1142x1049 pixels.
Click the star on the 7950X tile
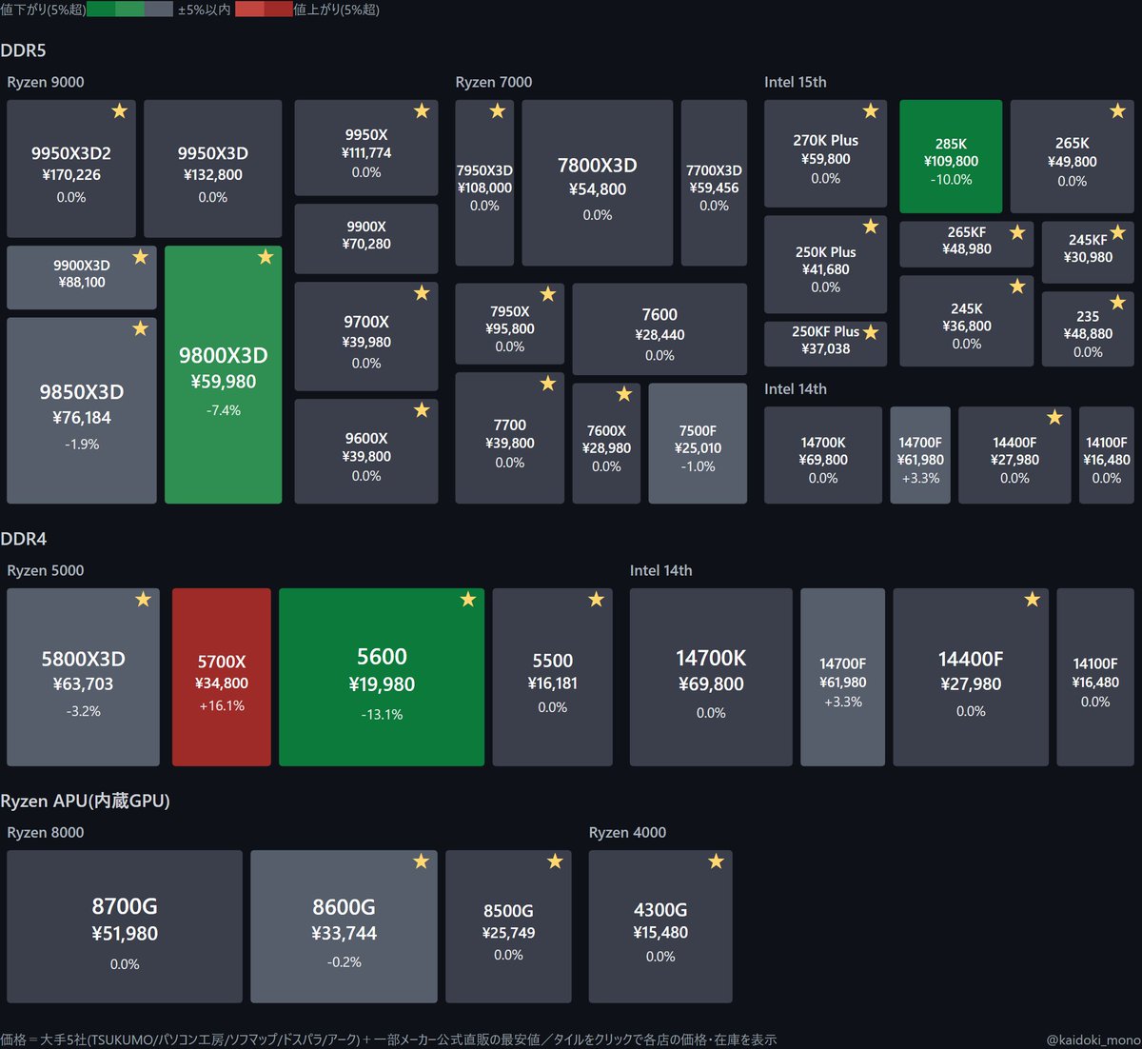click(547, 294)
